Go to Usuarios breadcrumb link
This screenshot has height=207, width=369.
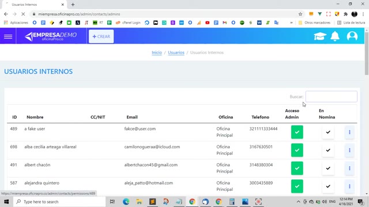tap(176, 52)
